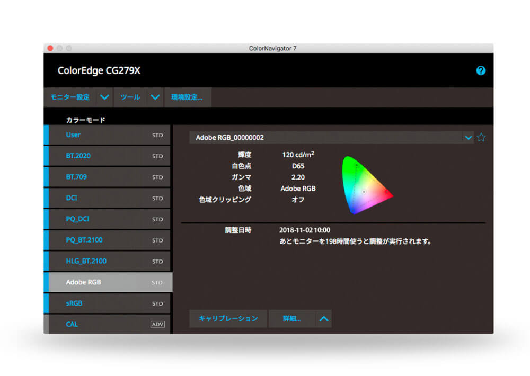Screen dimensions: 530x376
Task: Click the ColorEdge CG279X monitor title
Action: coord(99,70)
